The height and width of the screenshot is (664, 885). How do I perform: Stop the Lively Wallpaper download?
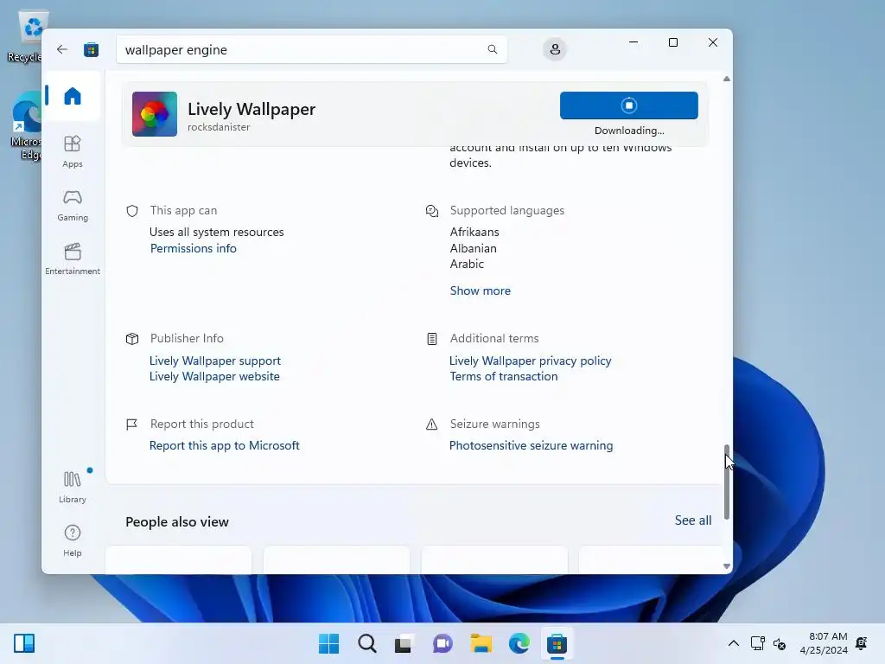[x=629, y=105]
